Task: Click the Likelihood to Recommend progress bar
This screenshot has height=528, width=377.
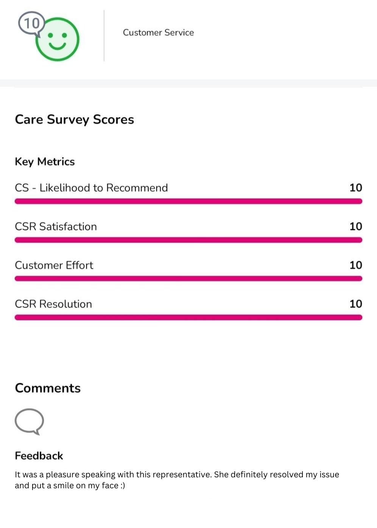Action: (x=188, y=201)
